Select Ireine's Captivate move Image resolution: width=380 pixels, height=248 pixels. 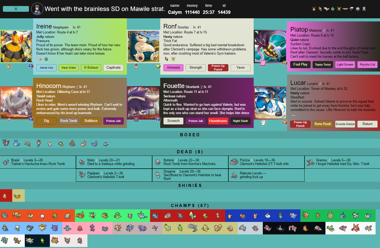coord(114,68)
